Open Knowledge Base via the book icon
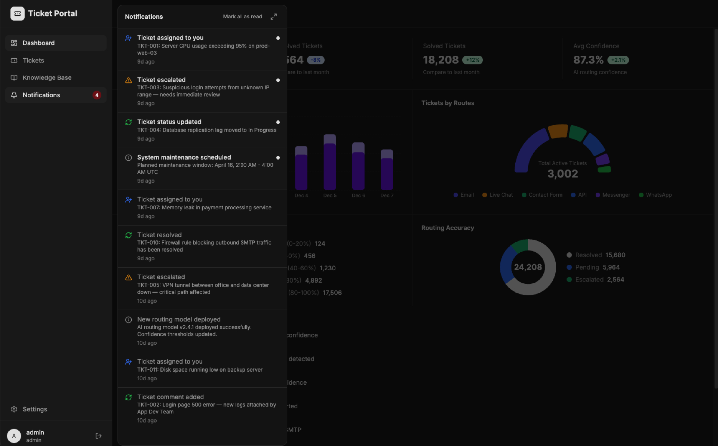 tap(14, 77)
